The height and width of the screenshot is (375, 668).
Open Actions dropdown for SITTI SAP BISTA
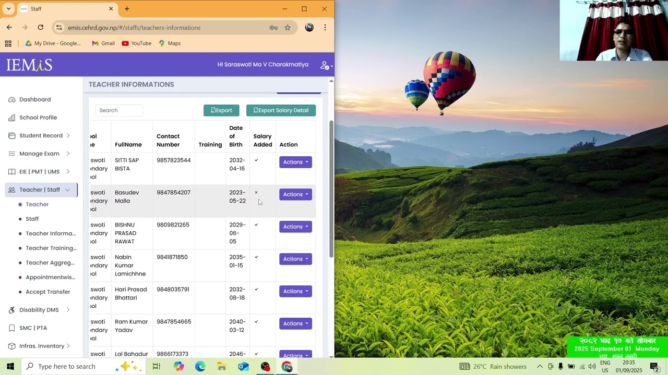tap(295, 162)
